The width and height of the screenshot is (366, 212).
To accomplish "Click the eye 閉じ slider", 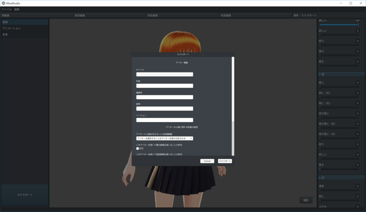I will tap(339, 87).
